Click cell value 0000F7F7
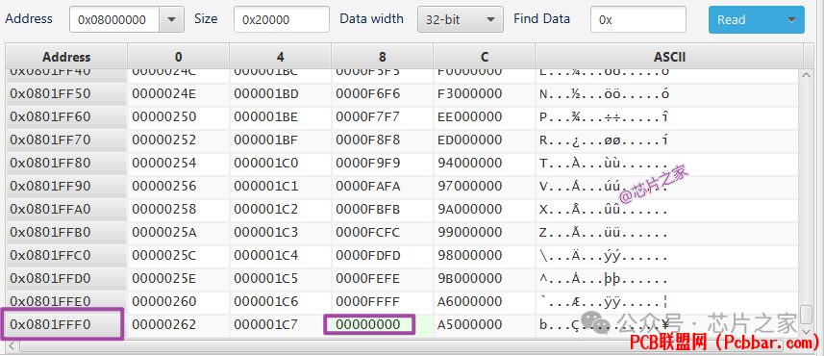 click(368, 116)
